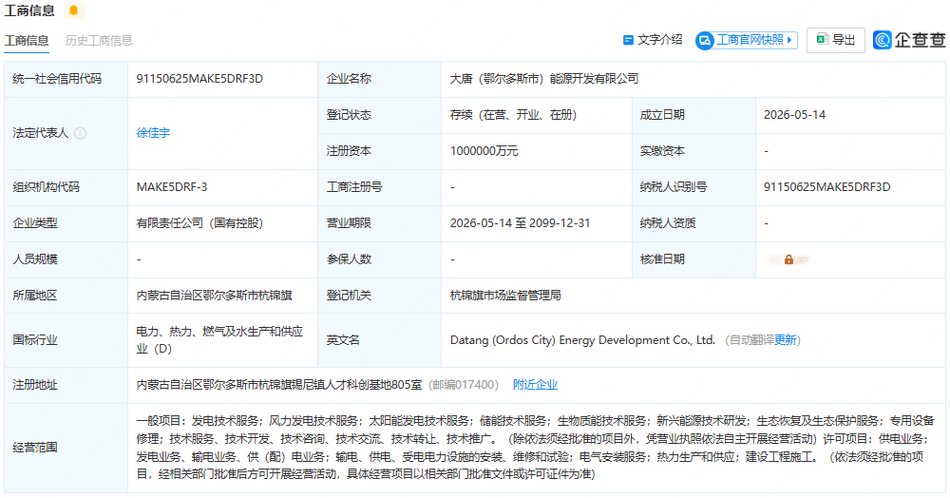Click 更新 link beside English name

click(x=786, y=340)
